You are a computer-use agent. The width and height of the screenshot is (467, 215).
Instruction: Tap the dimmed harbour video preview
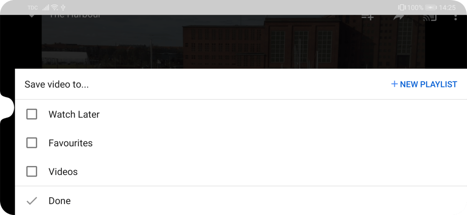[233, 42]
